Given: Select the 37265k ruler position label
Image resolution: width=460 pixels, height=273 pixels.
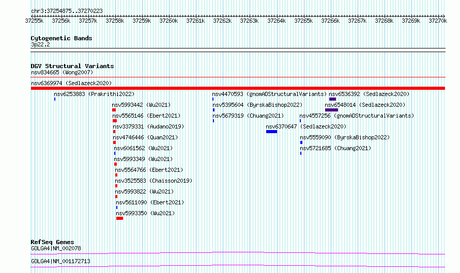Looking at the screenshot, I should 303,21.
